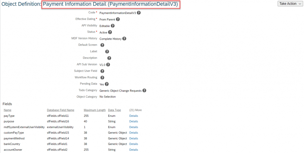Viewport: 304px width, 153px height.
Task: Select the accountOwner field name
Action: [x=13, y=150]
